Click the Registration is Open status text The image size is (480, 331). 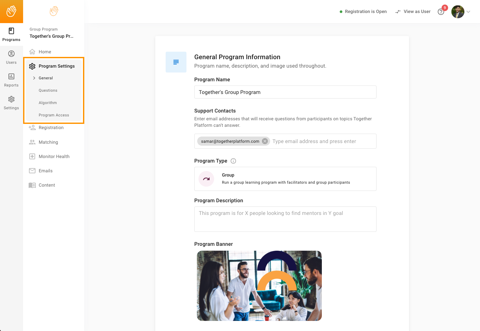point(366,12)
